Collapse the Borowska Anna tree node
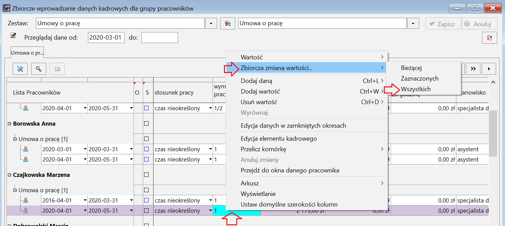505x226 pixels. 10,124
